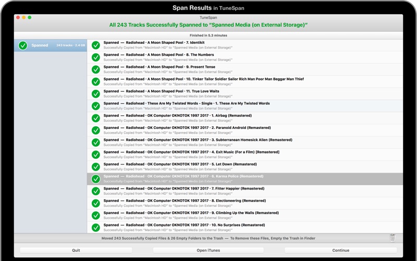The image size is (417, 261).
Task: Click the checkmark beside These Are My Twisted Words
Action: click(x=96, y=106)
